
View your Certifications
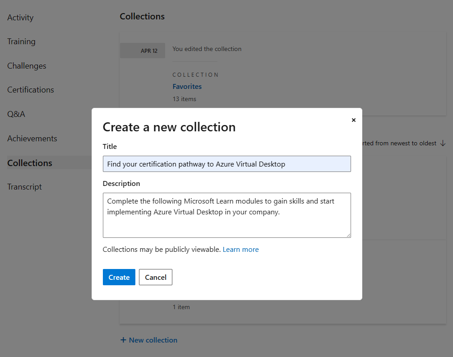[x=30, y=89]
